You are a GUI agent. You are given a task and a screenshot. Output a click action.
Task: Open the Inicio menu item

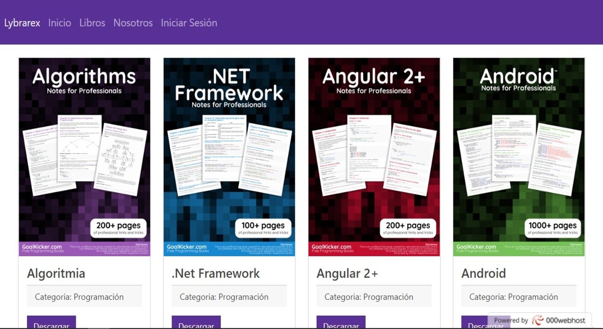(x=60, y=23)
